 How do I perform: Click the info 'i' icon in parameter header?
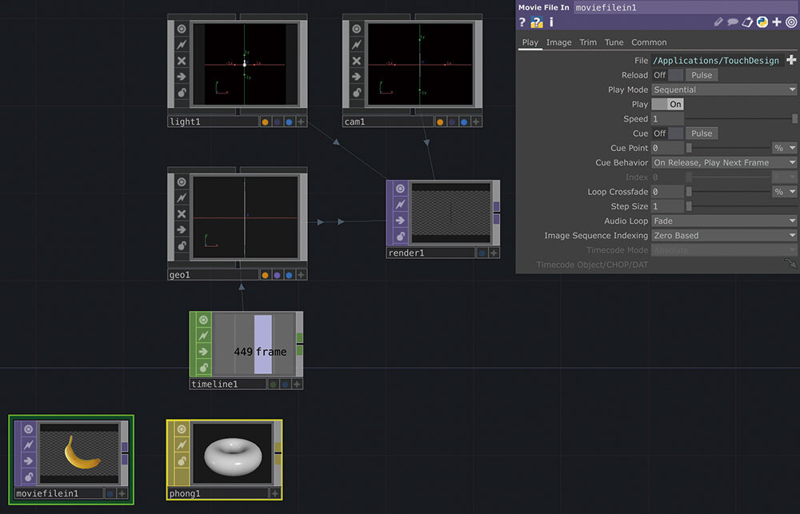point(550,22)
